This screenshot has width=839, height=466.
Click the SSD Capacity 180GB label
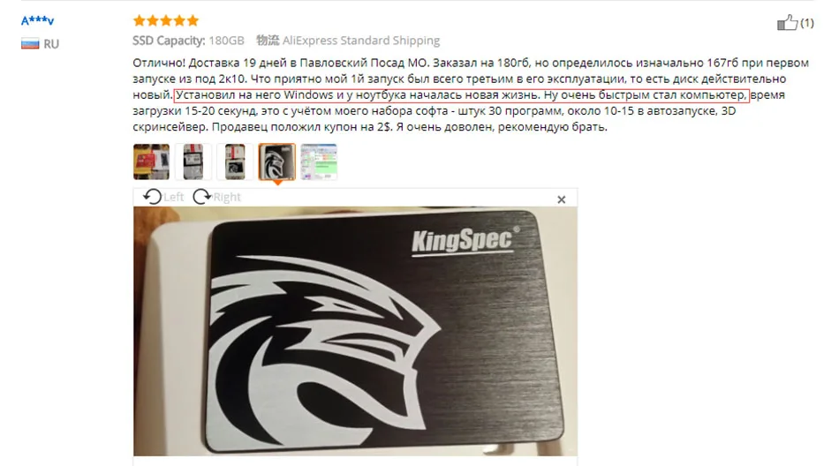188,41
